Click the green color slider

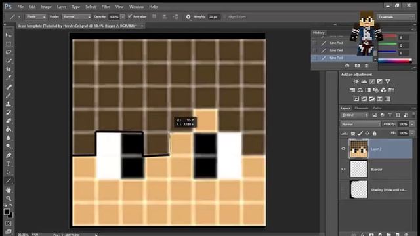coord(387,44)
